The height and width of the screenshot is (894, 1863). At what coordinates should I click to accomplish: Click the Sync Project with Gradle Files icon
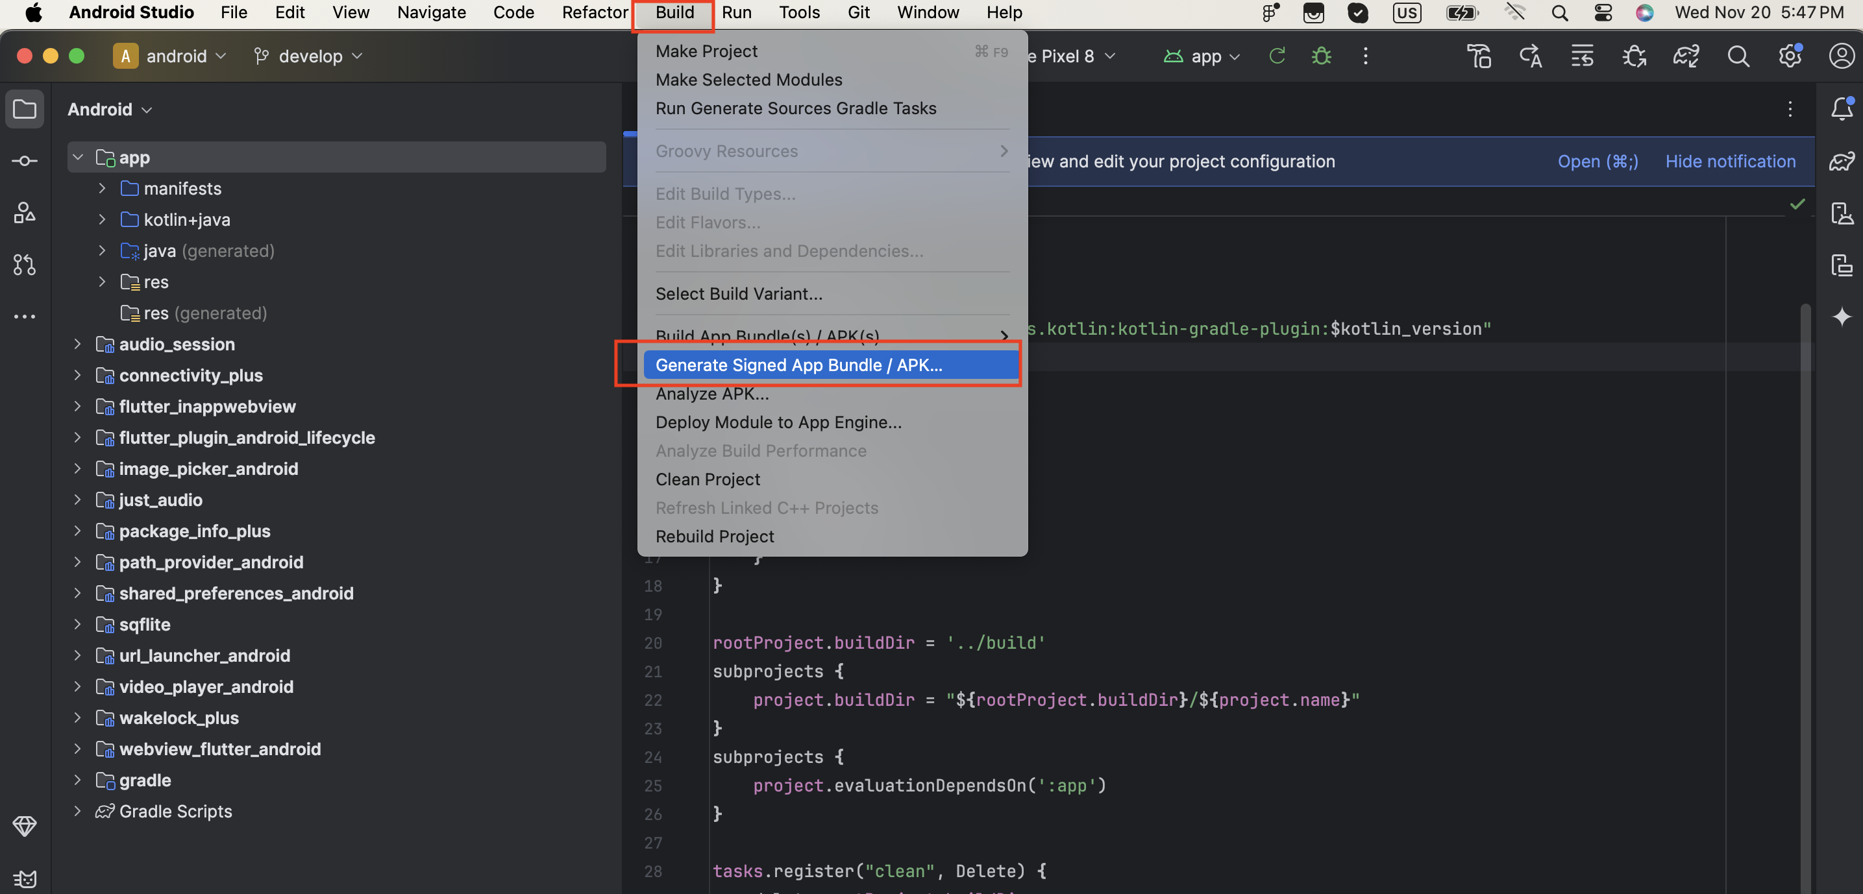(x=1686, y=56)
